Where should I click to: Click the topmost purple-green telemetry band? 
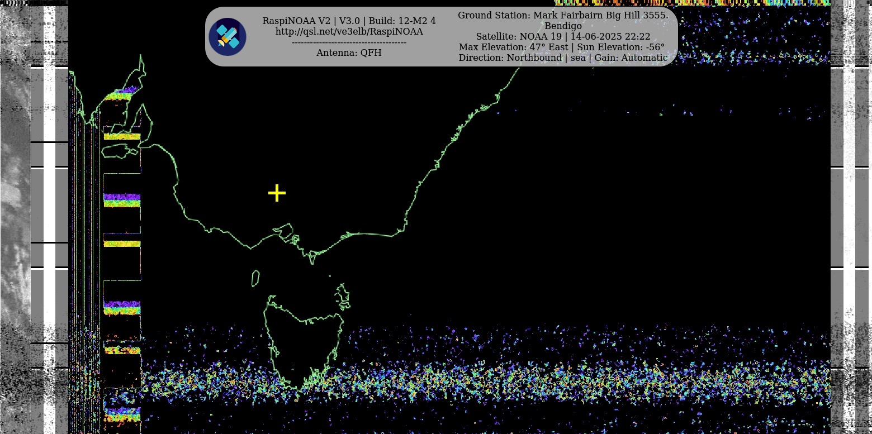pos(122,93)
